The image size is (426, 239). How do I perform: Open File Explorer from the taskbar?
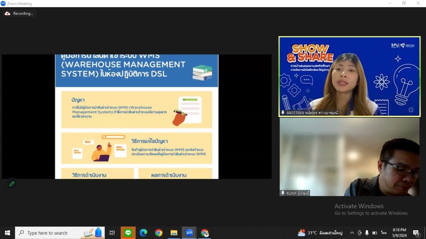pyautogui.click(x=174, y=233)
